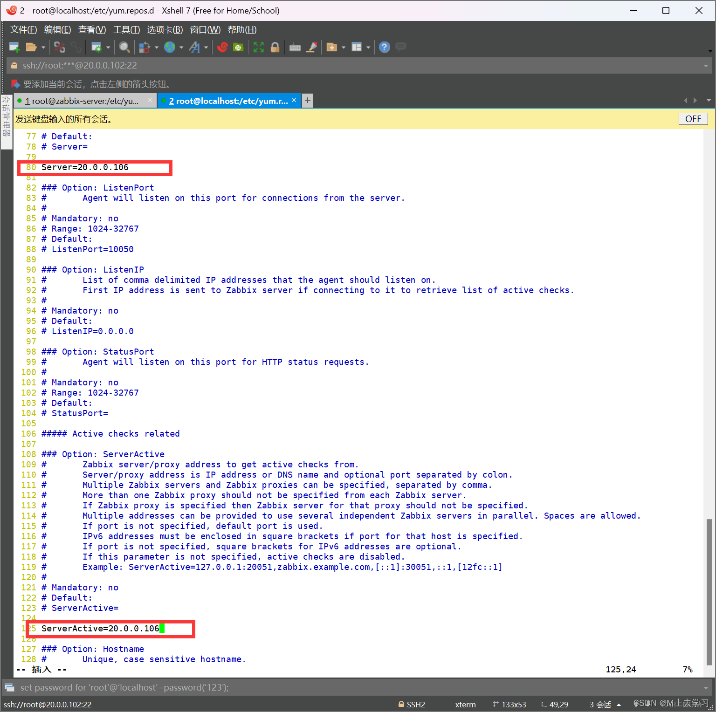Click the xterm label in status bar
Screen dimensions: 716x712
[465, 705]
